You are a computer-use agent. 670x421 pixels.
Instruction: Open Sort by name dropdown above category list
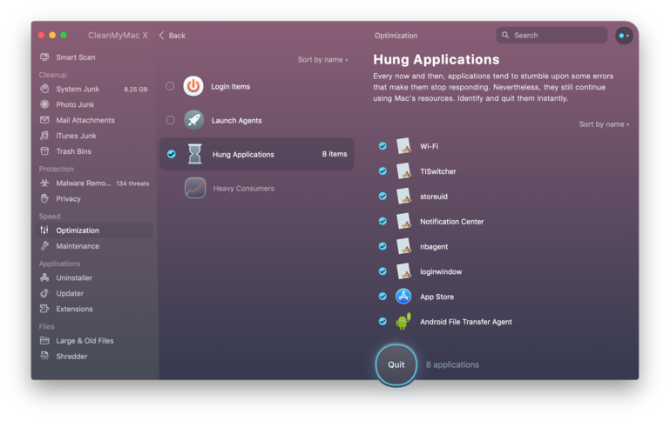(322, 60)
